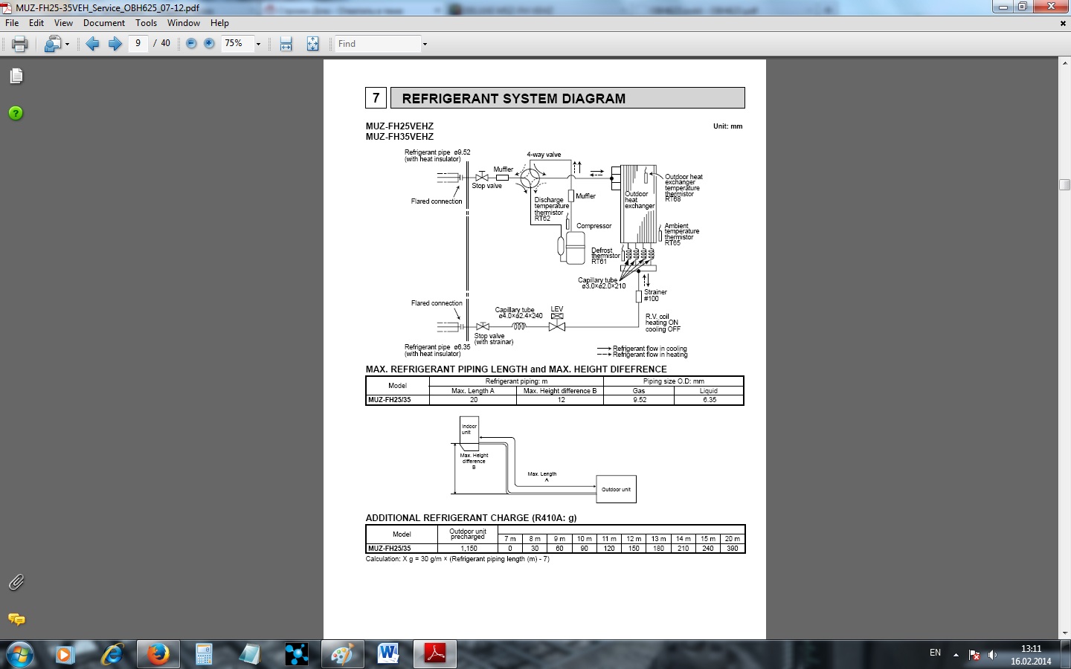
Task: Click the volume speaker tray icon
Action: pyautogui.click(x=992, y=655)
